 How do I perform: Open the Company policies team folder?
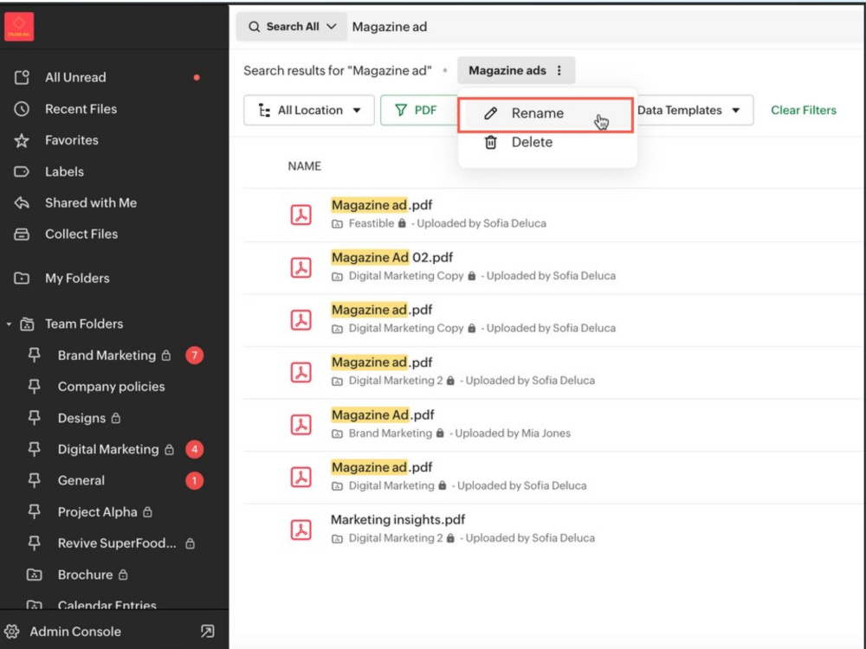click(111, 386)
